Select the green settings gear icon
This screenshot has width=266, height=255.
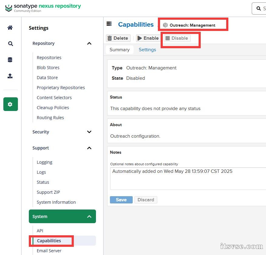tap(11, 104)
